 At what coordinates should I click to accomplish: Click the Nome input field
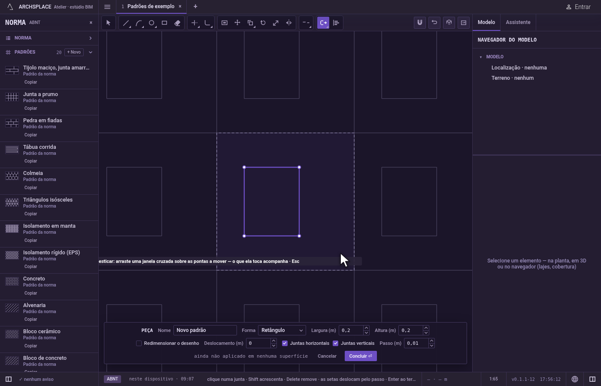point(205,330)
